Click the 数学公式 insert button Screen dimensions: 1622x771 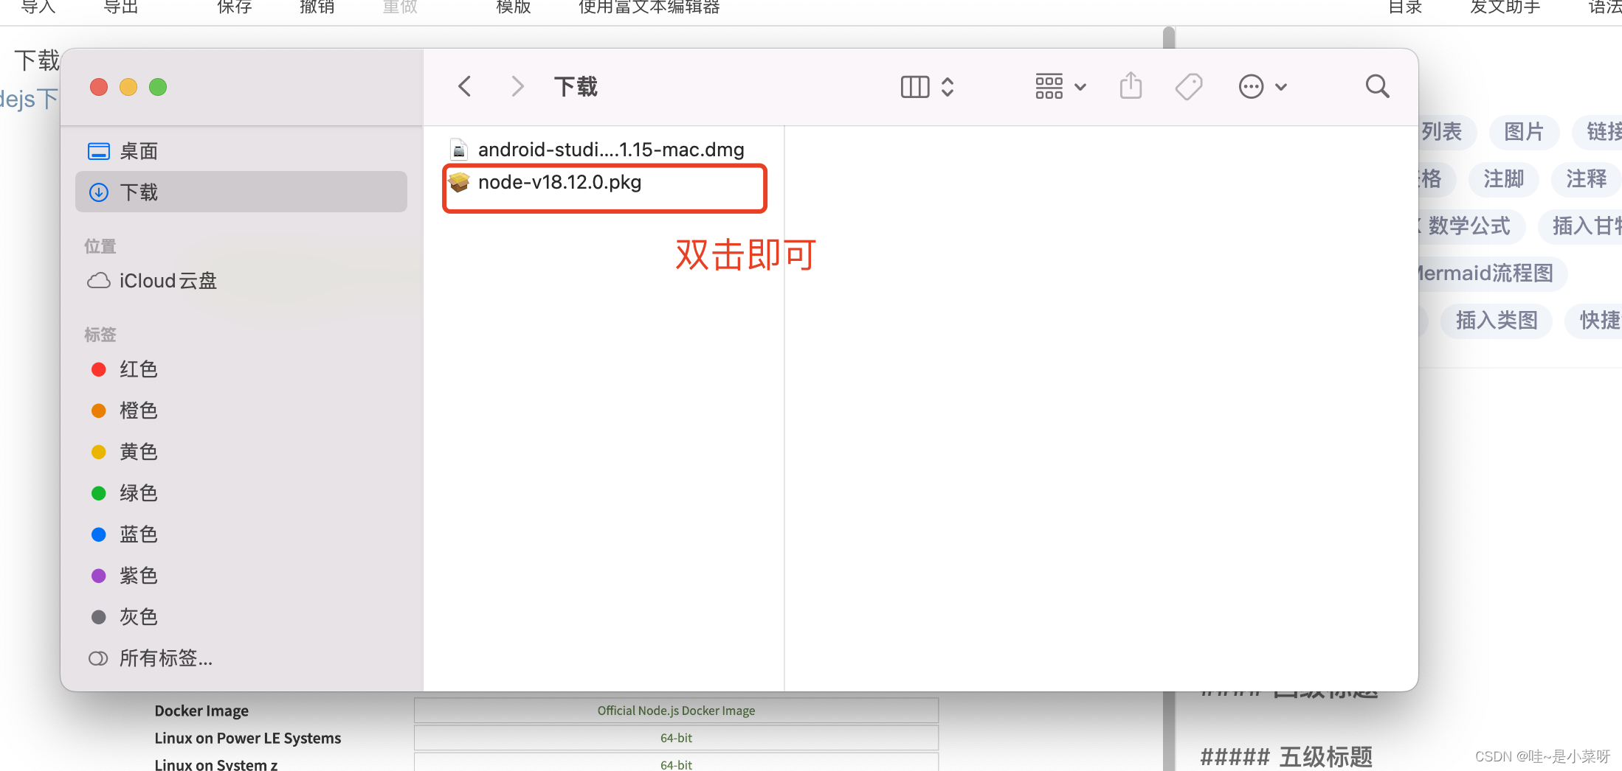tap(1470, 226)
